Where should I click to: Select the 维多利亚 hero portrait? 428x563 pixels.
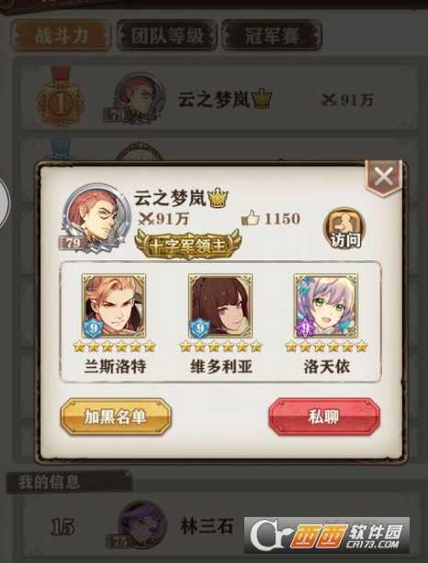(x=220, y=305)
